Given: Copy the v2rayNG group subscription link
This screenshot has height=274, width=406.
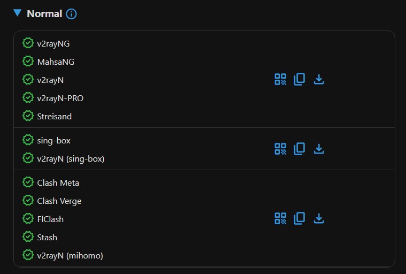Looking at the screenshot, I should [x=300, y=79].
